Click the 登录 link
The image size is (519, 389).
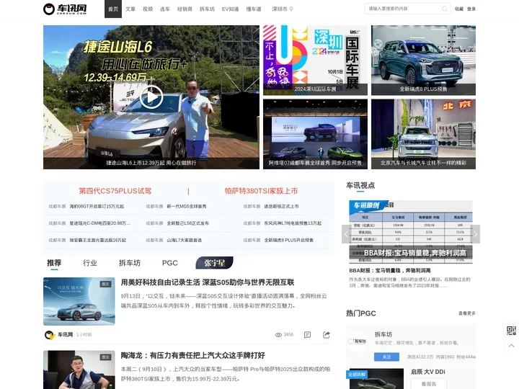471,9
